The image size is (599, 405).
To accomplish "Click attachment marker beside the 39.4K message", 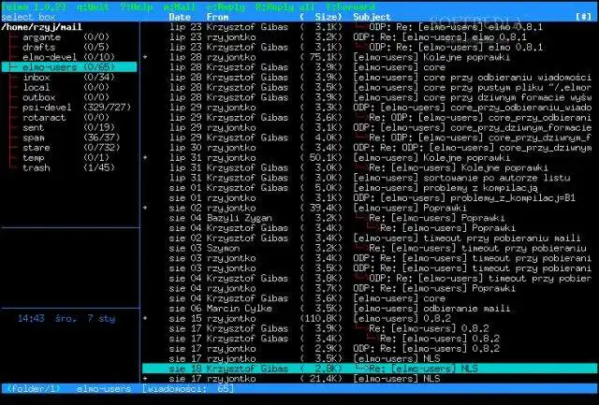I will [145, 208].
